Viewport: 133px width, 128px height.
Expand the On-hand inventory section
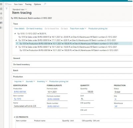tap(72, 64)
